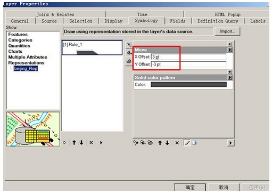Image resolution: width=272 pixels, height=194 pixels.
Task: Add a new marker layer in the bottom toolbar
Action: (x=136, y=143)
